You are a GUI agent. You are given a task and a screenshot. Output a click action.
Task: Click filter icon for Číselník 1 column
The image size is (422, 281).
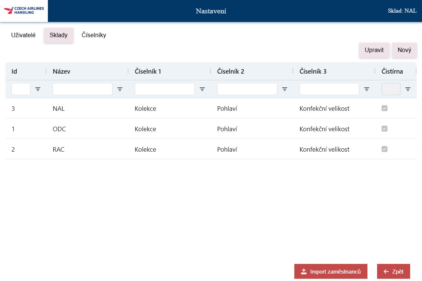(x=202, y=89)
